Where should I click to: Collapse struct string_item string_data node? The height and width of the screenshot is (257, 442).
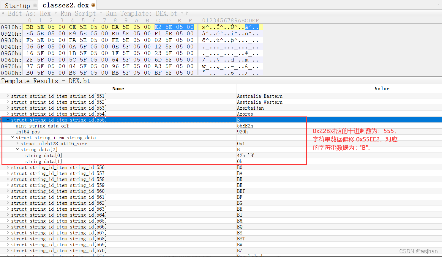click(12, 138)
